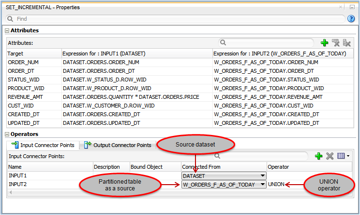Screen dimensions: 360x215
Task: Select the ORDER_NUM target attribute
Action: tap(23, 62)
